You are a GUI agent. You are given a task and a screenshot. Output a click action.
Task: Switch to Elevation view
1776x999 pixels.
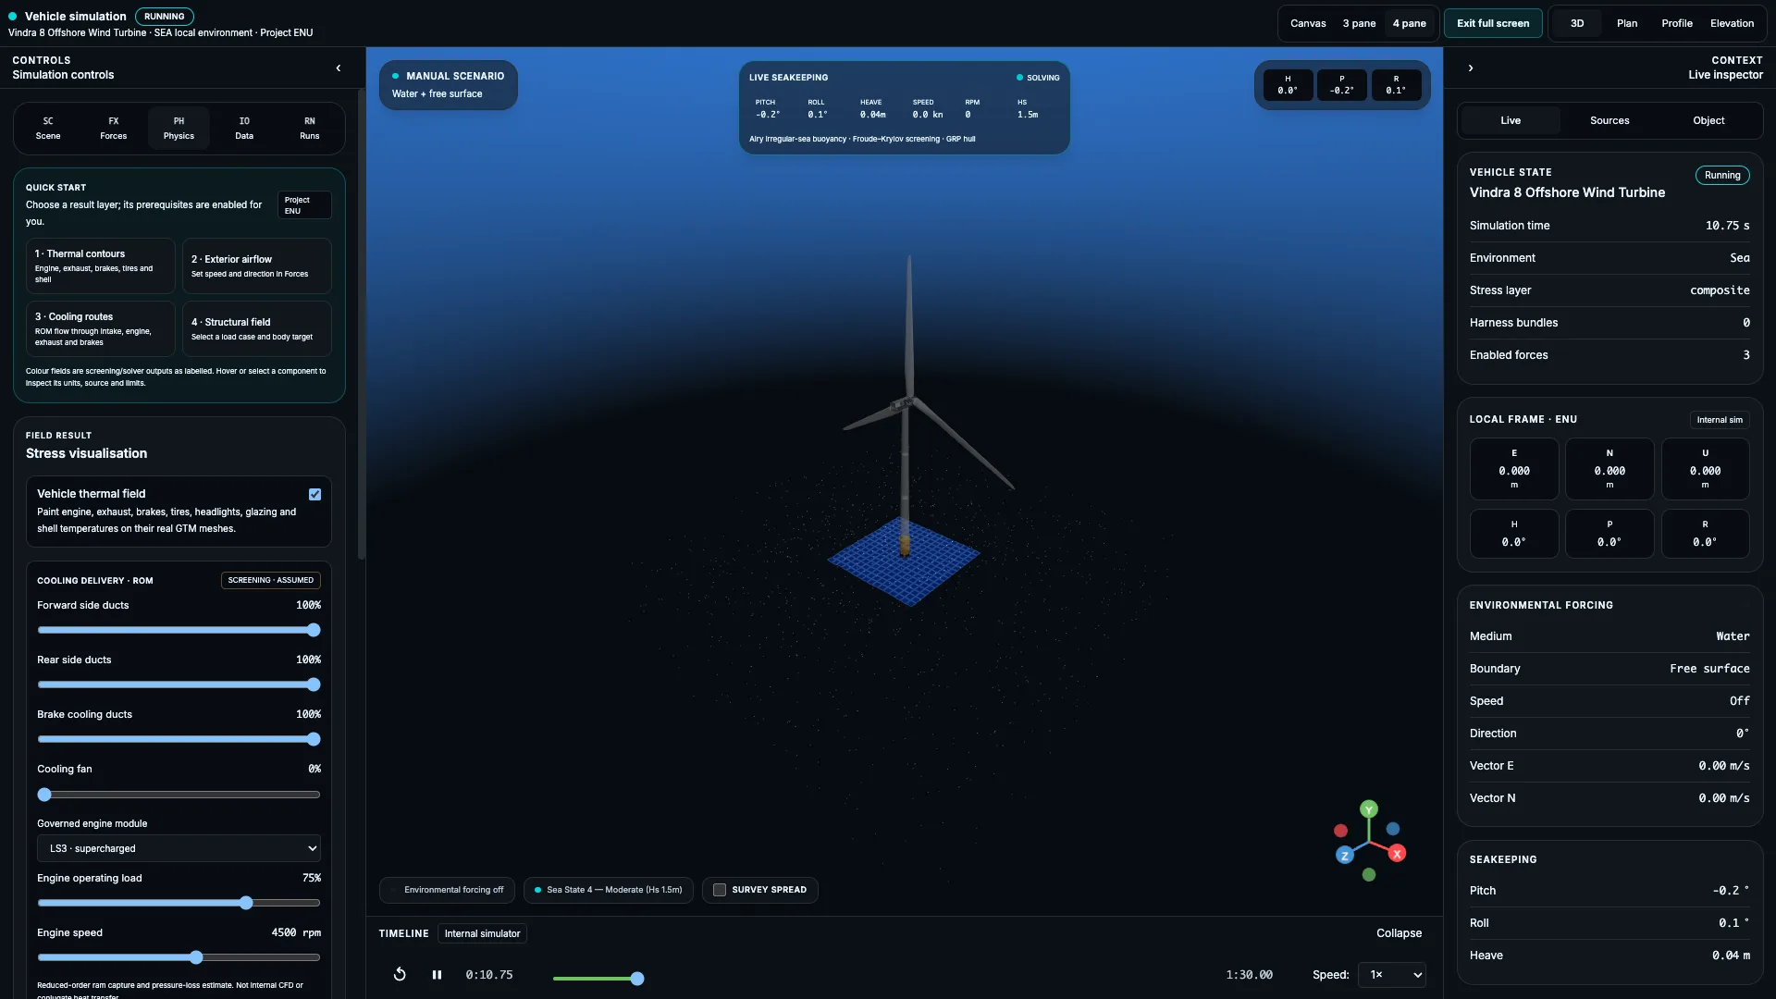(1732, 23)
